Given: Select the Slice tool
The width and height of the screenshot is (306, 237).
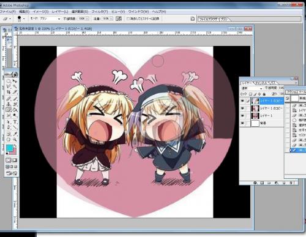Looking at the screenshot, I should (15, 92).
